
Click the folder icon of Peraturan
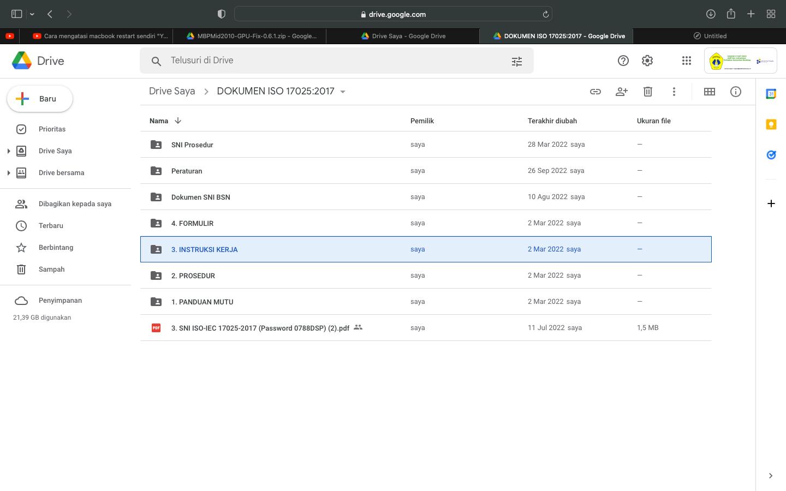(156, 171)
